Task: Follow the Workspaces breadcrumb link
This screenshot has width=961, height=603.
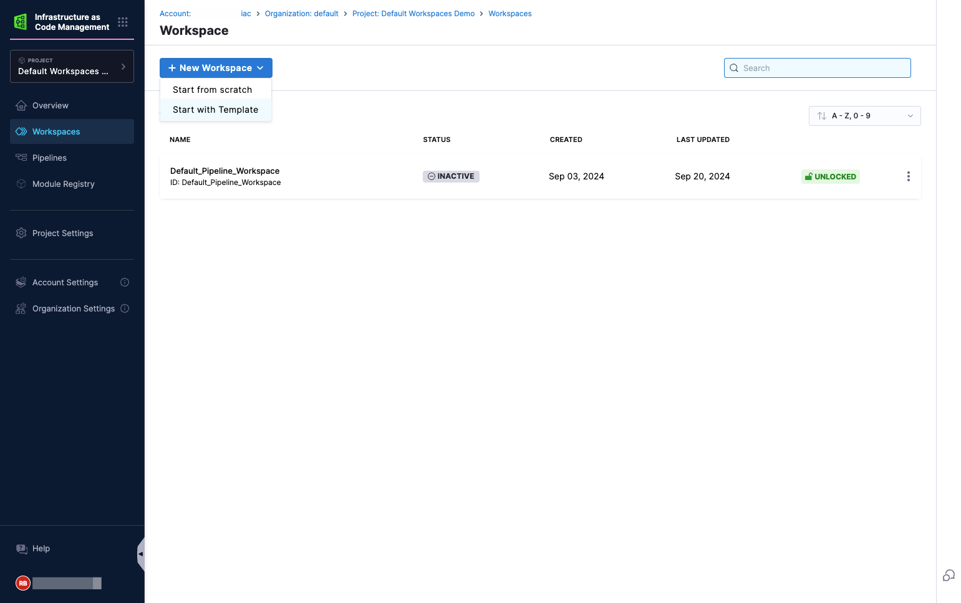Action: click(x=510, y=14)
